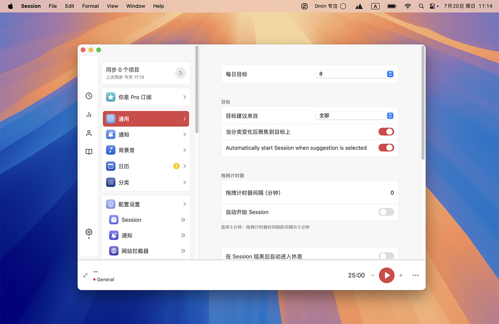The width and height of the screenshot is (499, 324).
Task: Click double chevron on Session row
Action: click(183, 220)
